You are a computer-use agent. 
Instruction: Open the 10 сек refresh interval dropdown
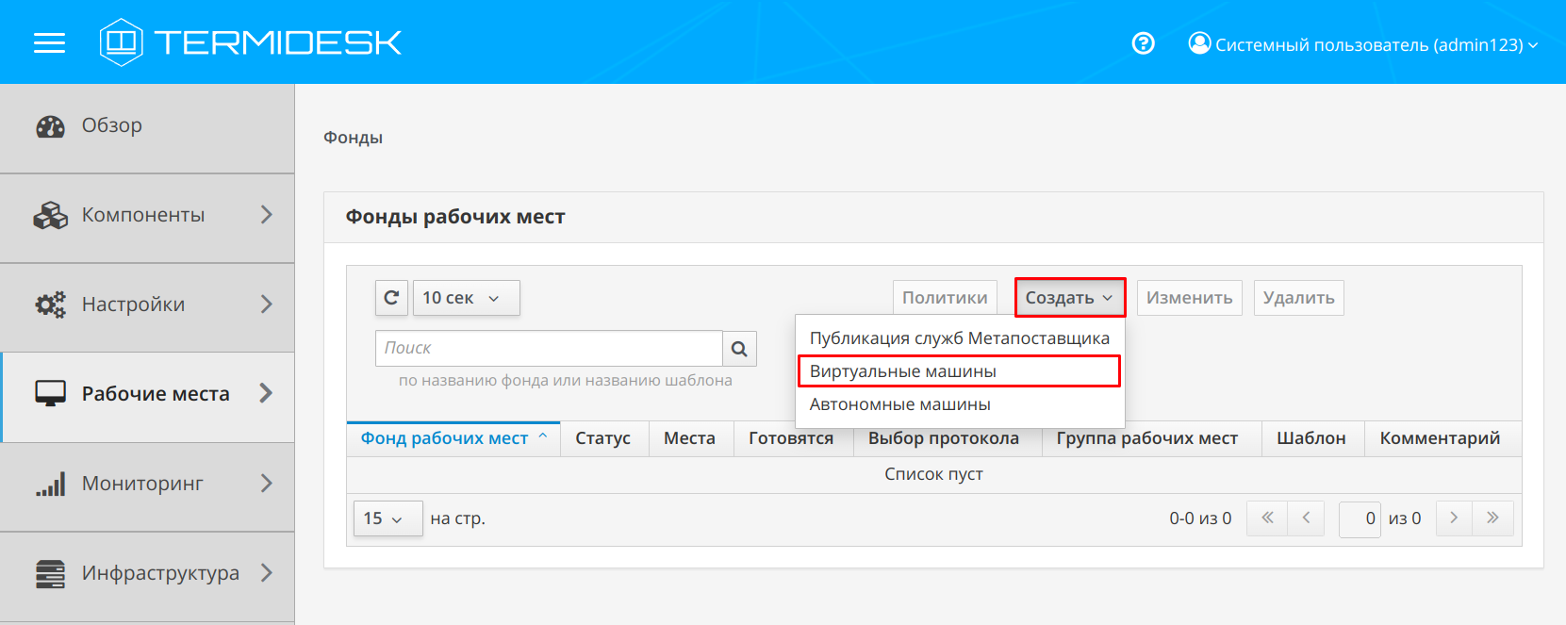tap(466, 298)
